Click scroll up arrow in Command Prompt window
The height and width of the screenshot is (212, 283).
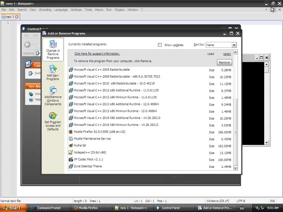point(267,64)
